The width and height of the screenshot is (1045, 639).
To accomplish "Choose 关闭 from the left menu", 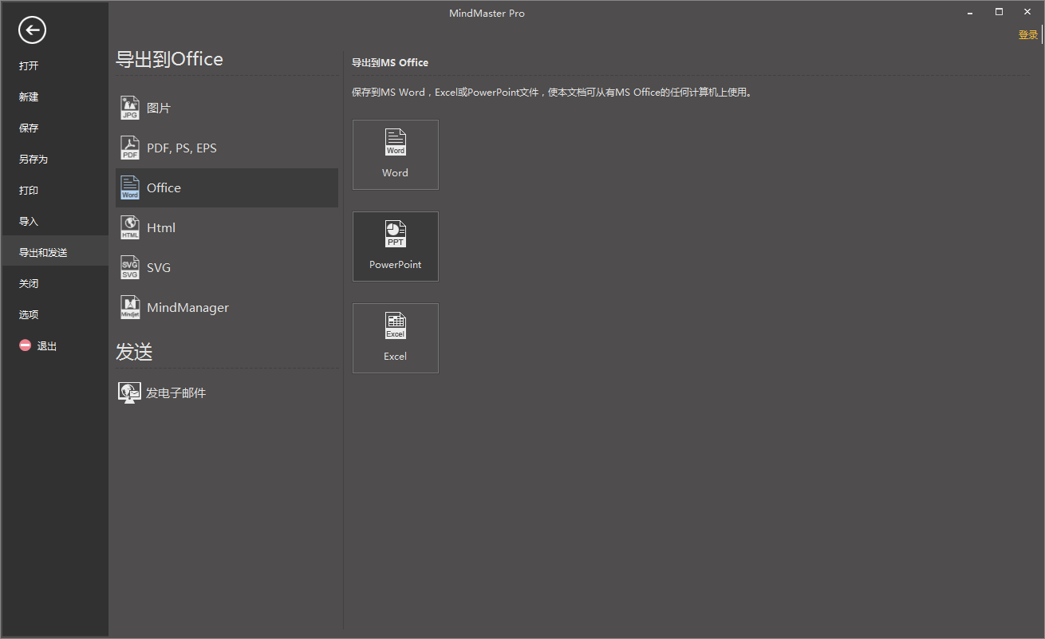I will [54, 283].
